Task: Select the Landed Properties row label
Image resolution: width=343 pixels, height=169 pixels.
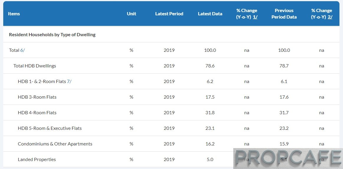Action: (x=37, y=160)
